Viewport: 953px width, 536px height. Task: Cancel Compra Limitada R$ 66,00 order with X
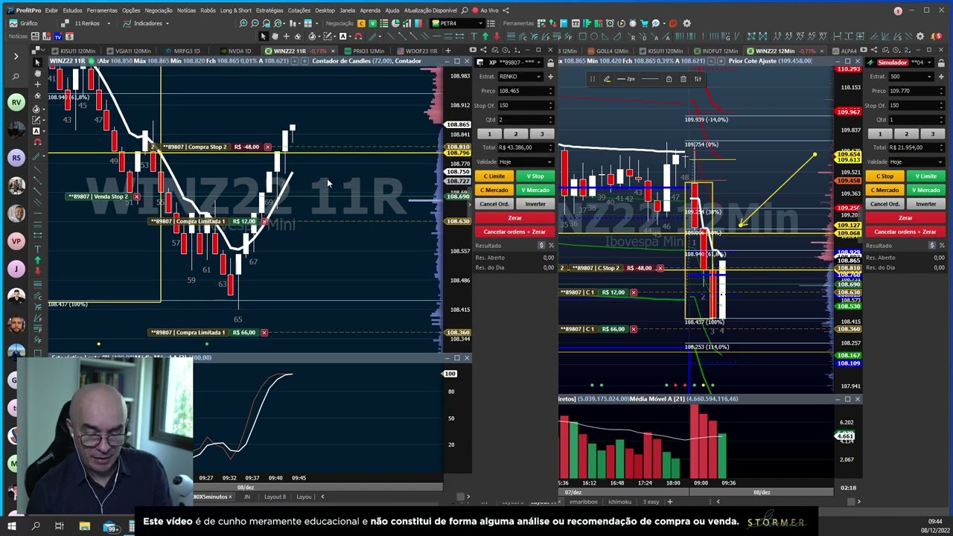264,333
